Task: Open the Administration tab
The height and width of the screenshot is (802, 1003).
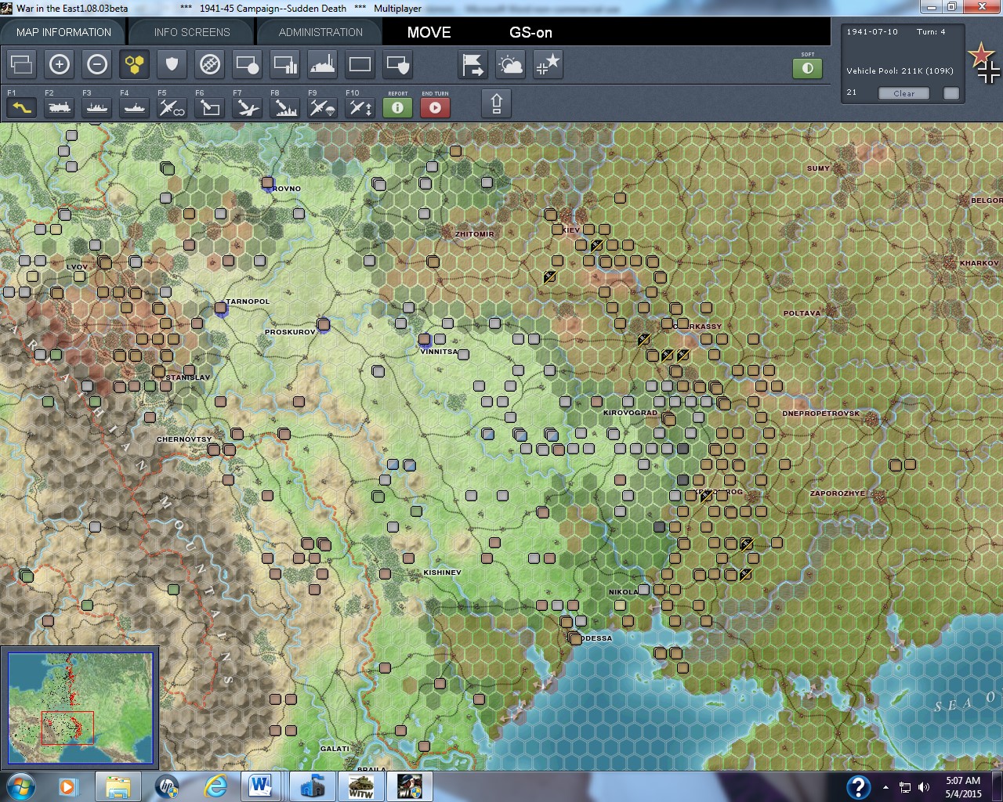Action: pyautogui.click(x=320, y=32)
